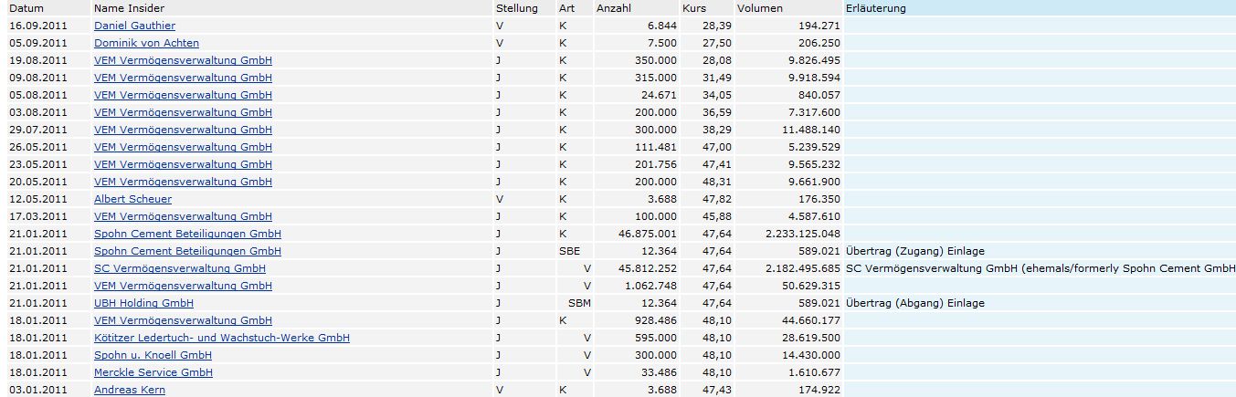Select the Anzahl column header

[614, 8]
